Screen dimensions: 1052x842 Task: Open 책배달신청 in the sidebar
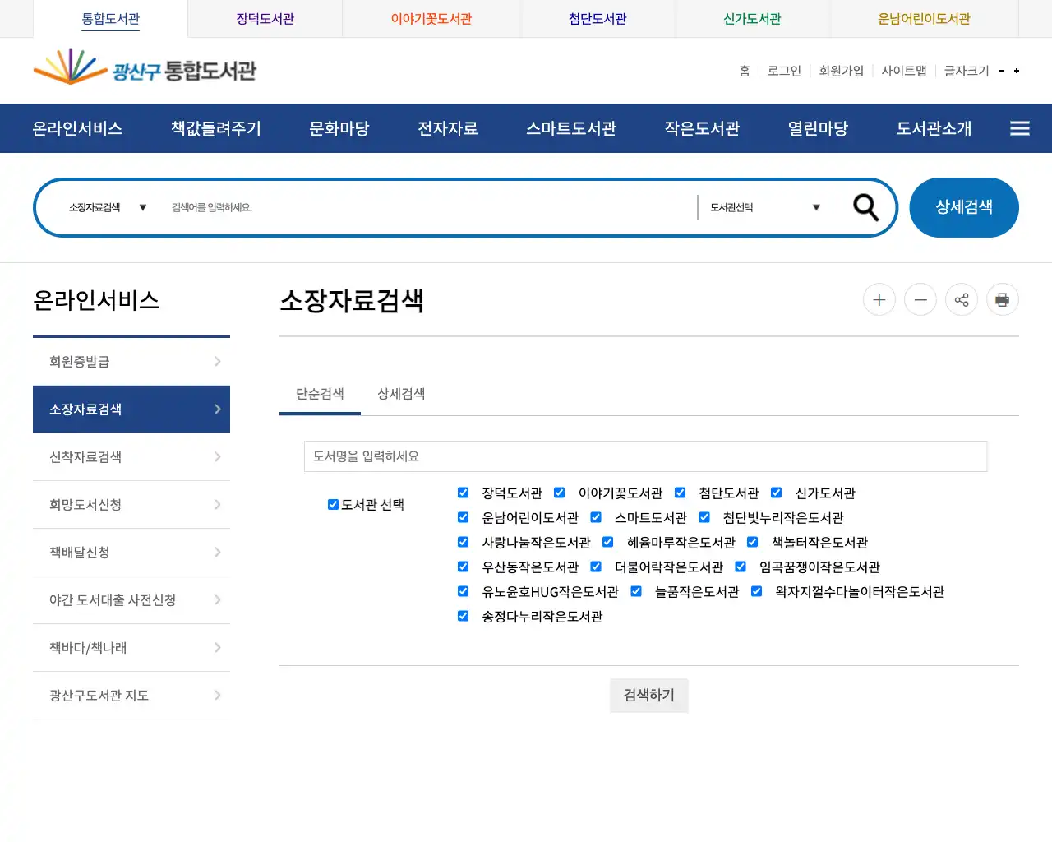(x=131, y=553)
